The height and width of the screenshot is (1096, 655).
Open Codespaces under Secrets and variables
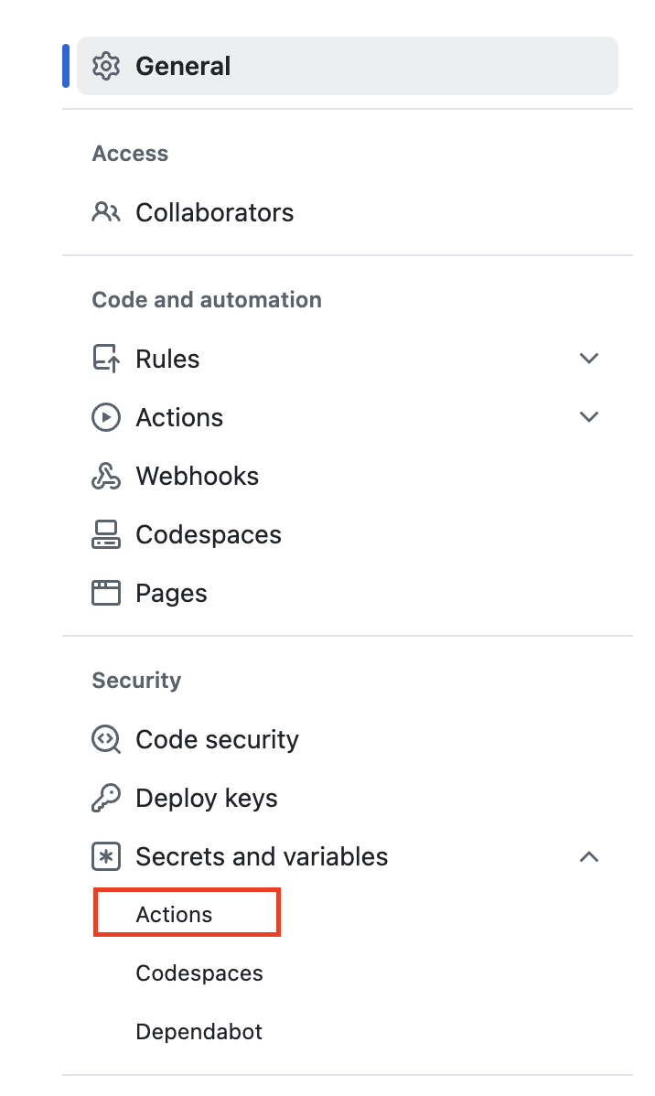(199, 973)
